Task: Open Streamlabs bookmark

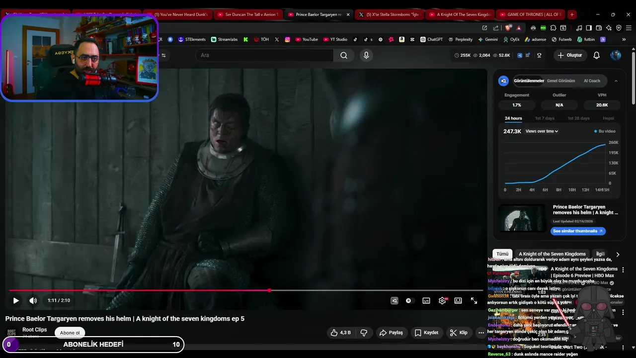Action: click(224, 39)
